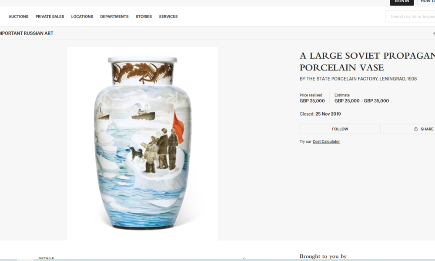Select Locations in navigation bar

pos(82,17)
